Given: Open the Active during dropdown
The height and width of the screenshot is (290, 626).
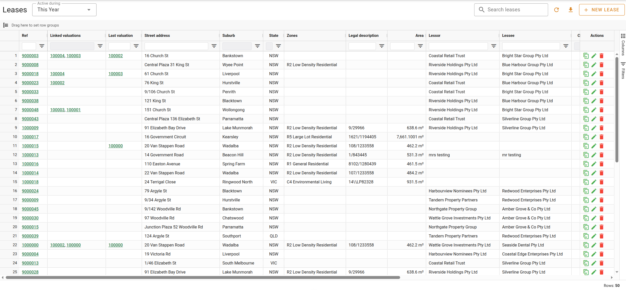Looking at the screenshot, I should click(x=64, y=10).
